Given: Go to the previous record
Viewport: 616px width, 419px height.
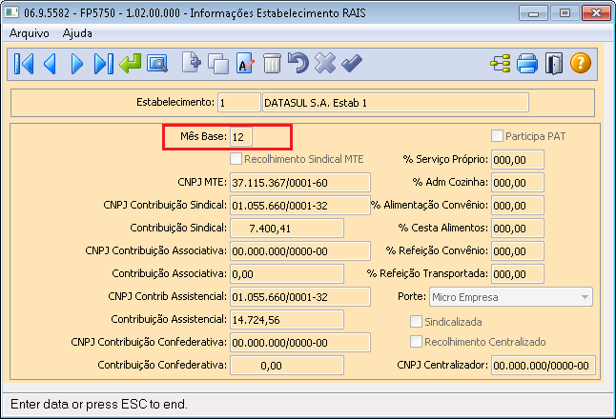Looking at the screenshot, I should coord(50,64).
